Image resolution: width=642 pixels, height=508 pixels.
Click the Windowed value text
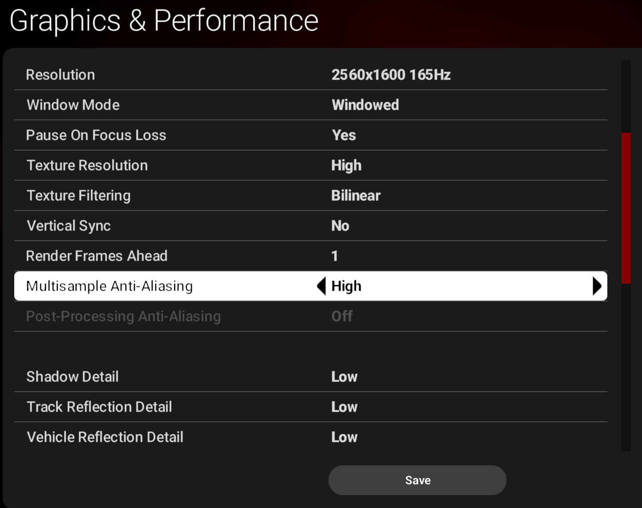click(x=365, y=105)
